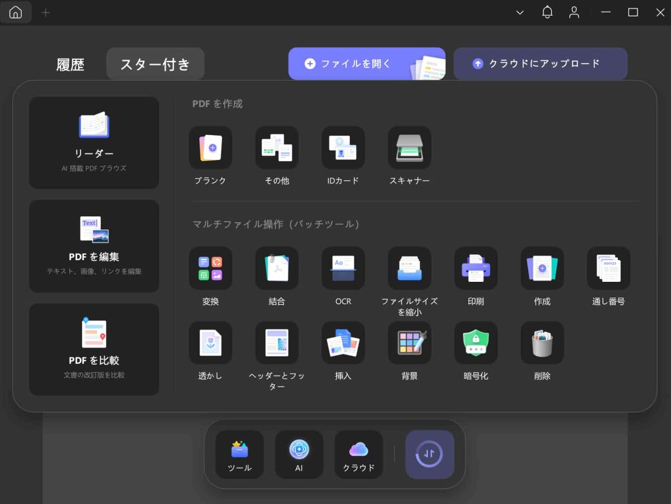The height and width of the screenshot is (504, 671).
Task: Open the PDF を比較 card
Action: (x=94, y=349)
